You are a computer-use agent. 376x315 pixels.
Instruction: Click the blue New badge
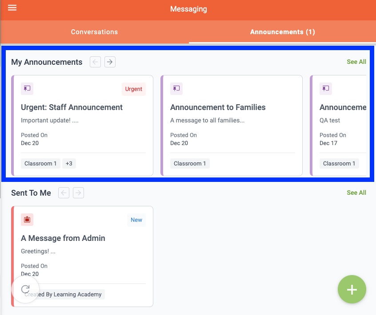pos(136,220)
